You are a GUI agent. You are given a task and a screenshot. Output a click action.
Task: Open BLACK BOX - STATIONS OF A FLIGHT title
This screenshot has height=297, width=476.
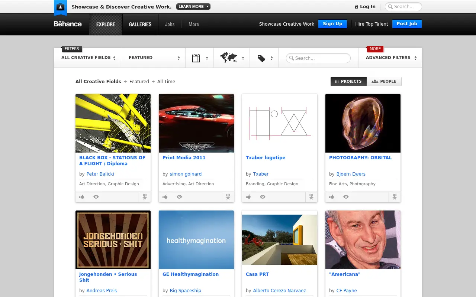tap(112, 161)
